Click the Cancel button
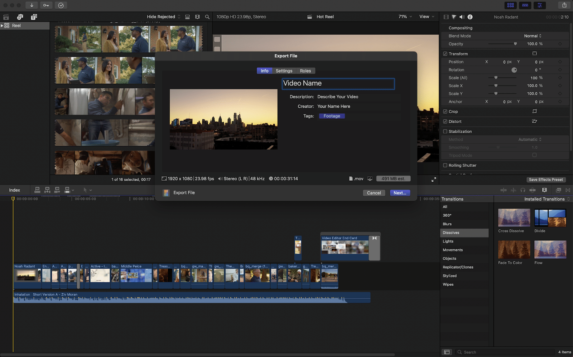The height and width of the screenshot is (357, 573). [x=374, y=193]
